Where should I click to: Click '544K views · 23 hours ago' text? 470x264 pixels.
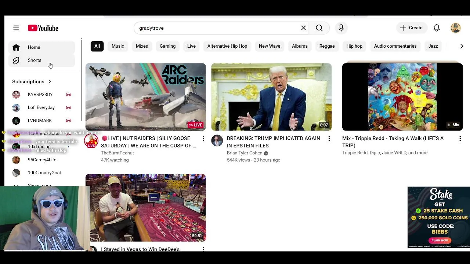coord(253,160)
